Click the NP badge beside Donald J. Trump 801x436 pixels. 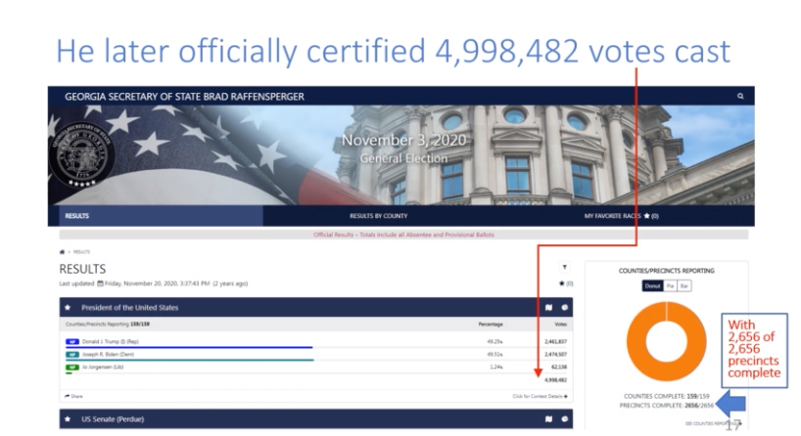72,341
